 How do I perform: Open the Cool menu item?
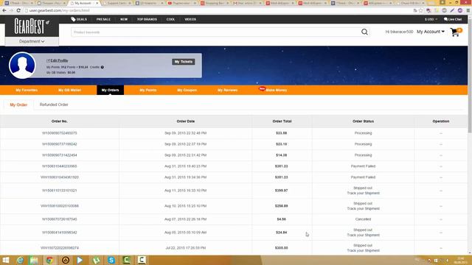click(x=170, y=19)
